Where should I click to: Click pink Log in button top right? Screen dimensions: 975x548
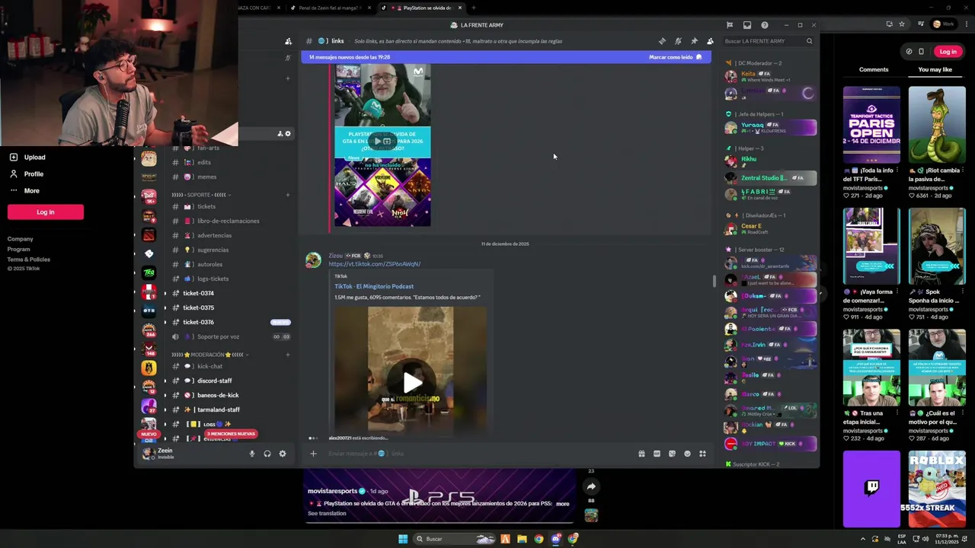(948, 52)
